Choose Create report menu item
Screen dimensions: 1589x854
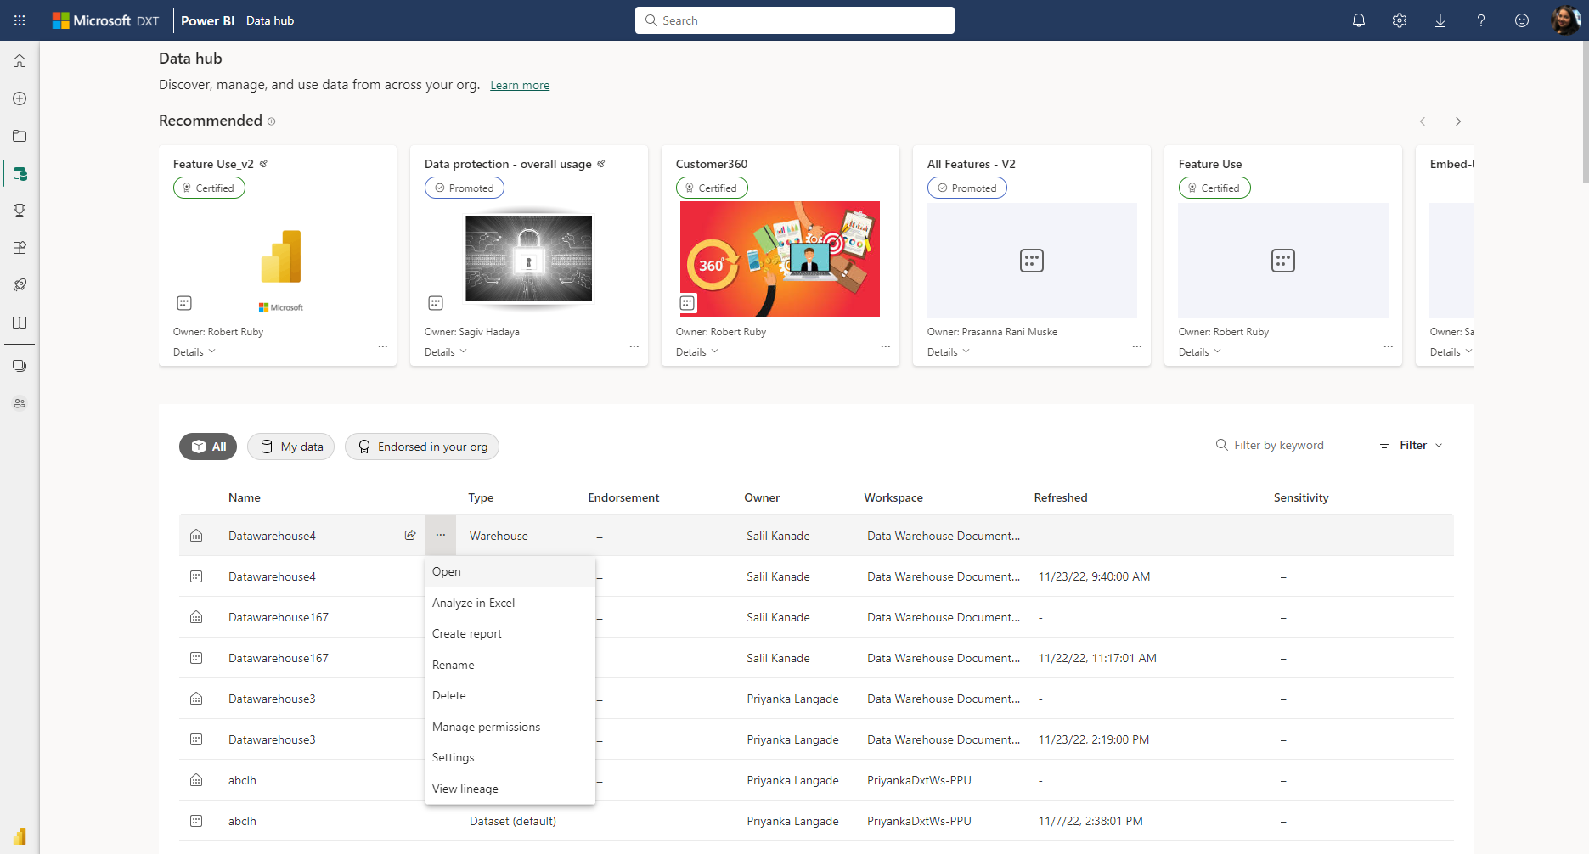510,633
